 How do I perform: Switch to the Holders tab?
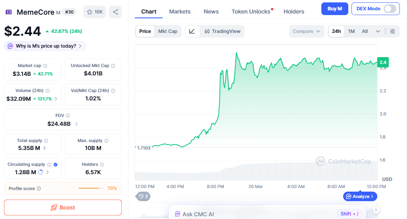pyautogui.click(x=294, y=12)
